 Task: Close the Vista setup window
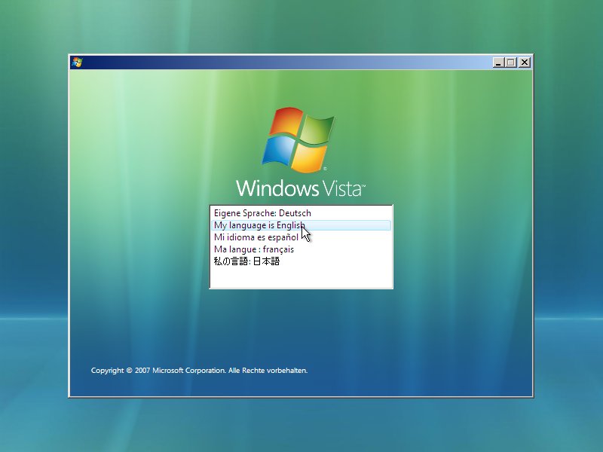[x=525, y=63]
